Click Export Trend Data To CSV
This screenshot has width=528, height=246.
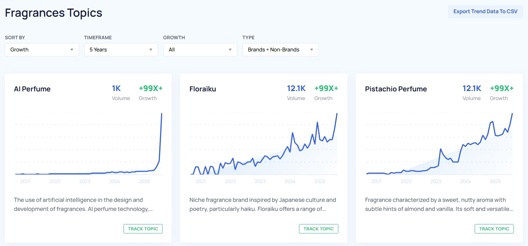485,11
